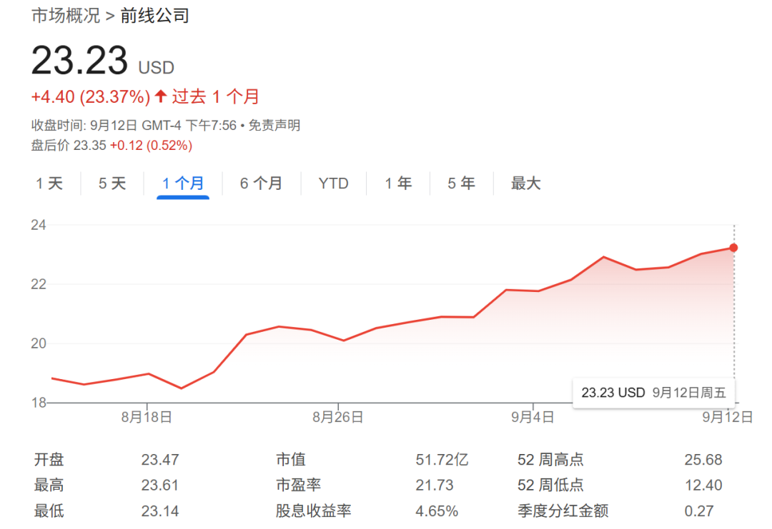Select the 23.23 USD tooltip box
The width and height of the screenshot is (772, 529).
655,392
